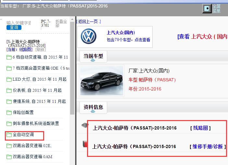Click the full-screen menu toggle icon
This screenshot has height=165, width=228.
tap(207, 8)
